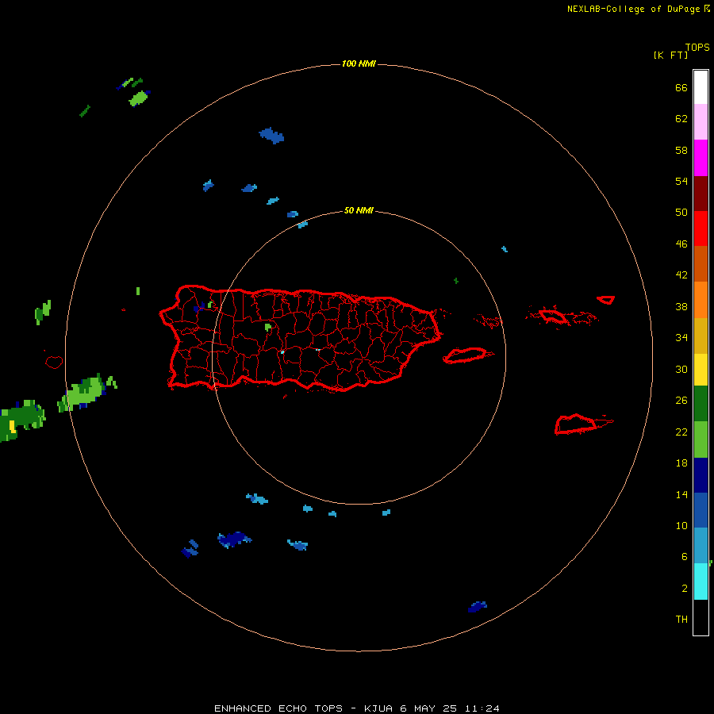Image resolution: width=714 pixels, height=714 pixels.
Task: Click the light green 22 kft swatch
Action: click(701, 440)
